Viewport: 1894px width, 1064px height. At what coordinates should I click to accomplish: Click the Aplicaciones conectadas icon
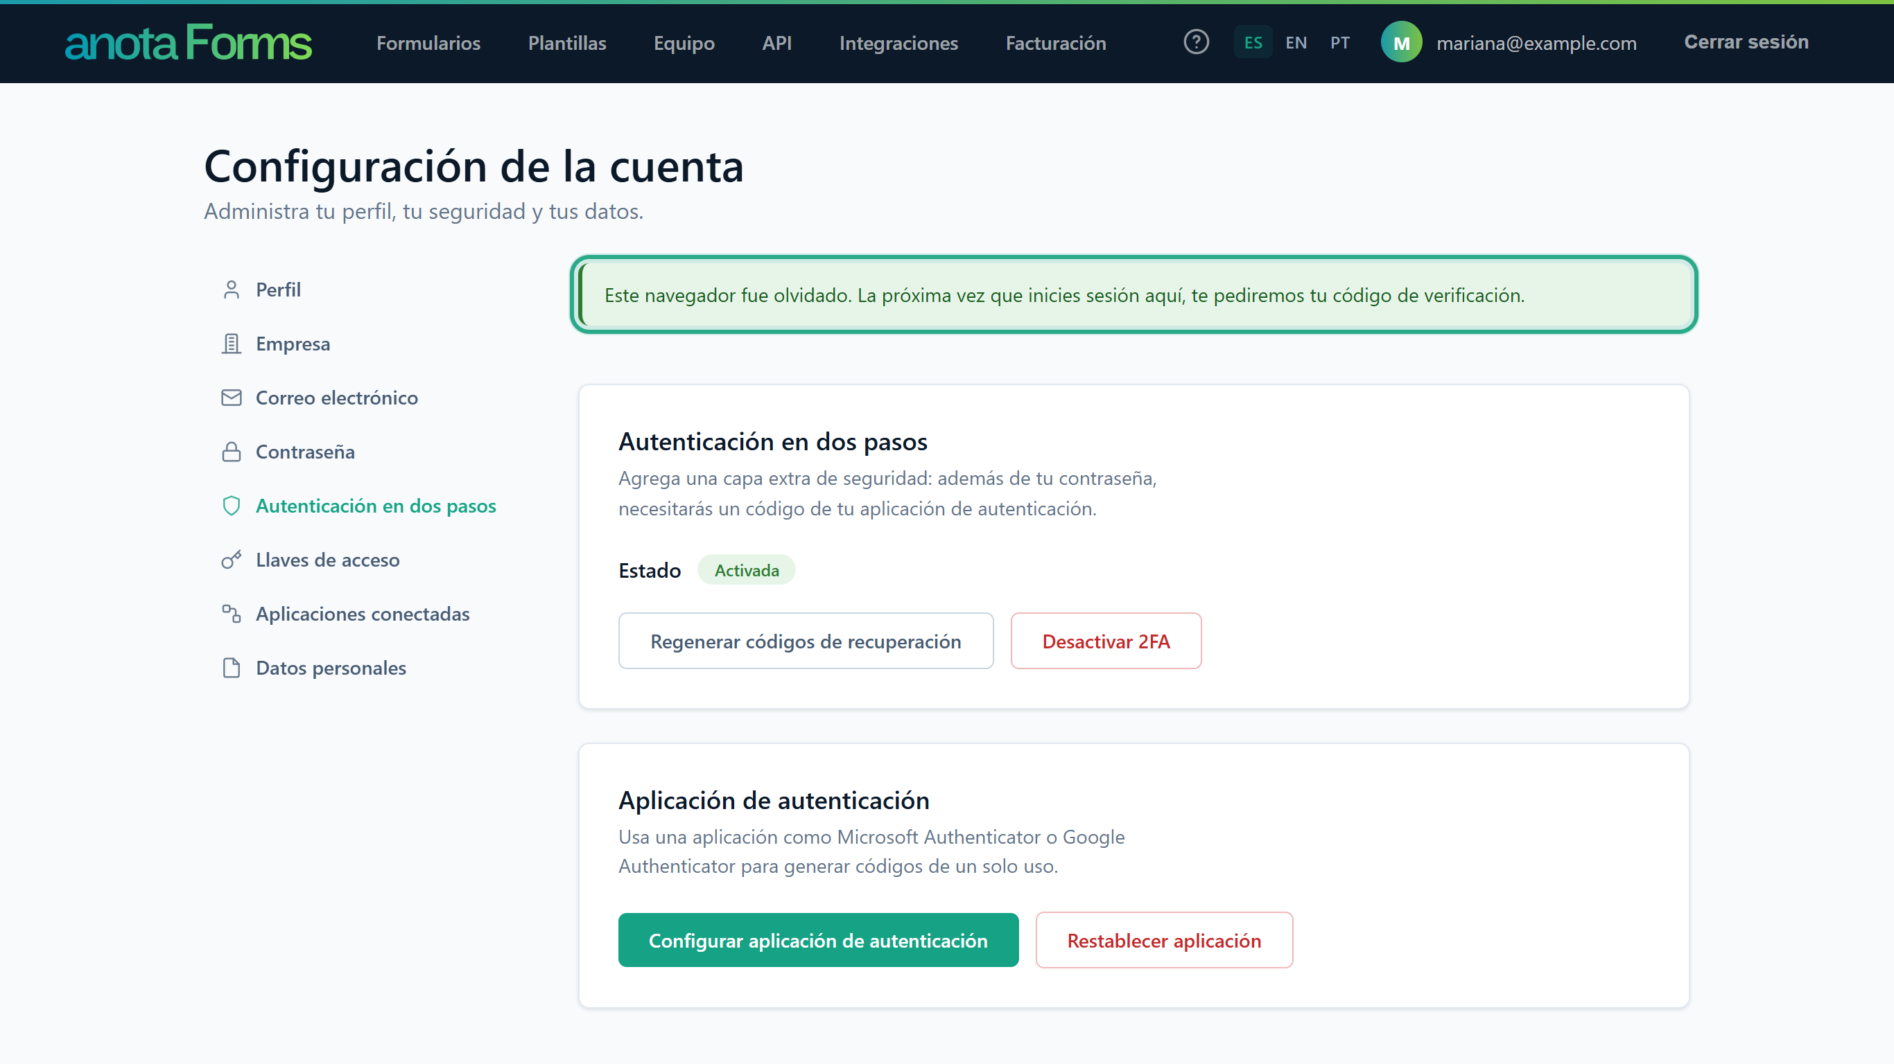pyautogui.click(x=232, y=614)
